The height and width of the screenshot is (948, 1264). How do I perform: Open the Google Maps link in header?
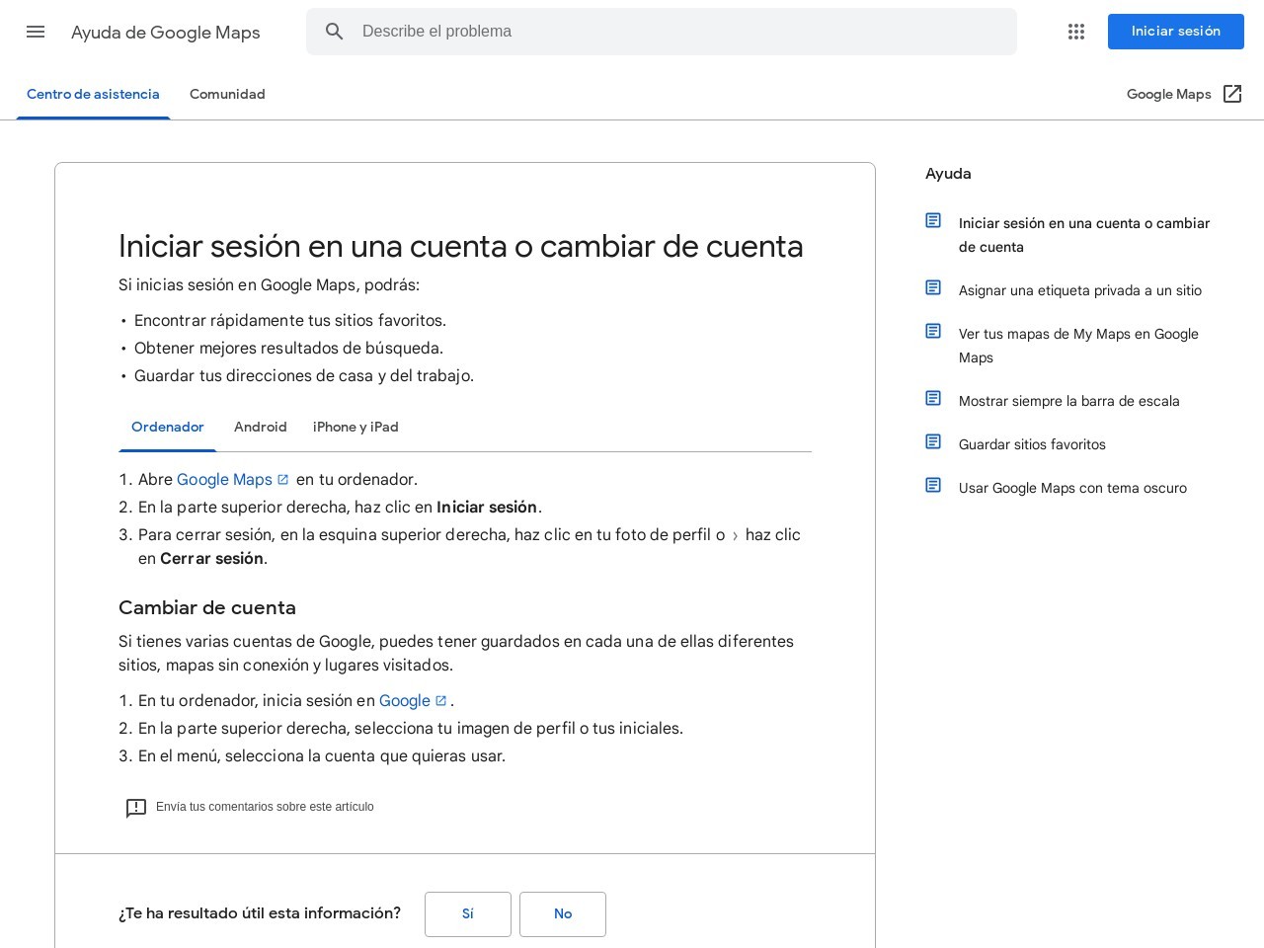point(1169,94)
